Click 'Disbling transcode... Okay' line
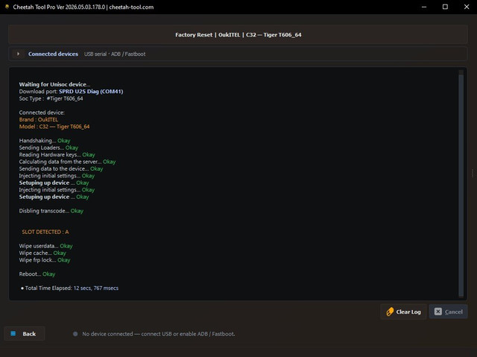Screen dimensions: 477x357 pos(51,211)
